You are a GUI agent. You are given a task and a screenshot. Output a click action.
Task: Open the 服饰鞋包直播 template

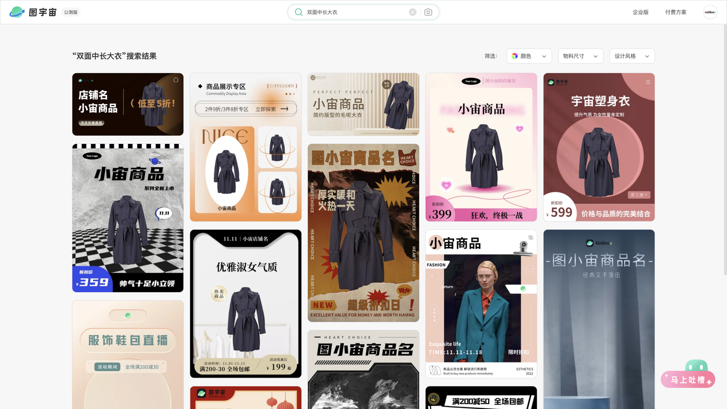pyautogui.click(x=128, y=355)
